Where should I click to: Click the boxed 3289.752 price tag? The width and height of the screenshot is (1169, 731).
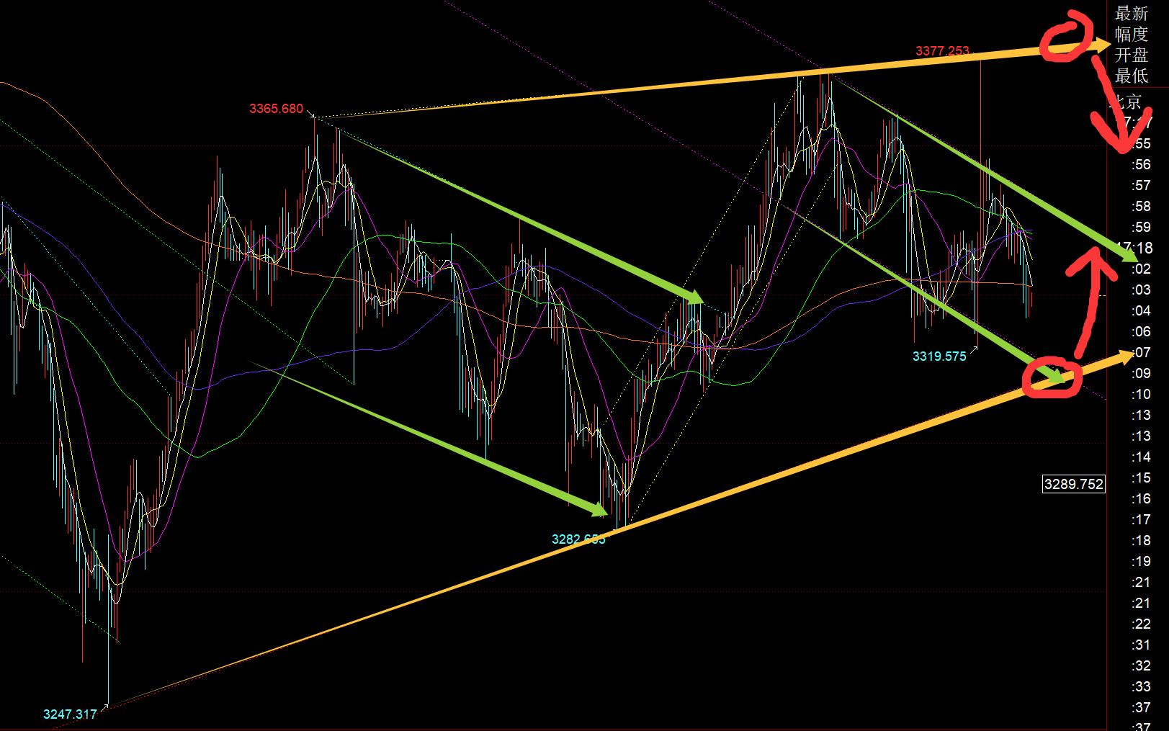pos(1073,484)
